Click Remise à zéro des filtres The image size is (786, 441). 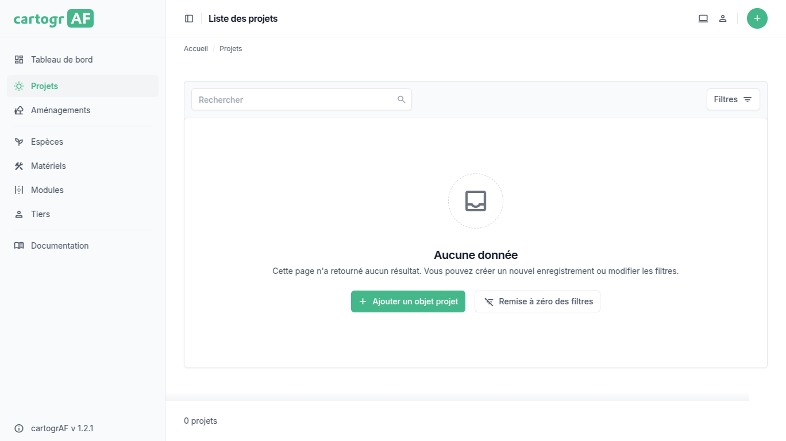click(537, 301)
